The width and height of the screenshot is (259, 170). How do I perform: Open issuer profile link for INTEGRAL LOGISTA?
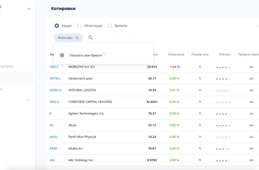point(251,90)
